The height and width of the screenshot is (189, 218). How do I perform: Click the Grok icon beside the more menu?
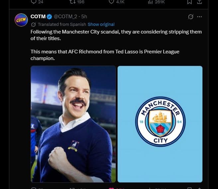coord(191,17)
